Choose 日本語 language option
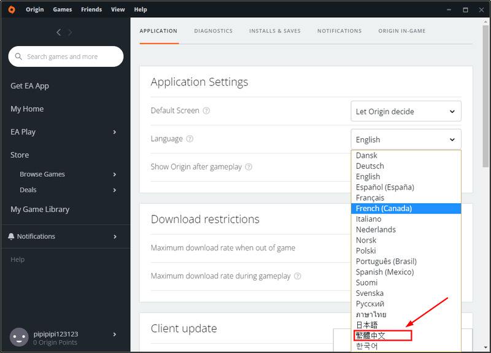The image size is (491, 353). pos(406,325)
